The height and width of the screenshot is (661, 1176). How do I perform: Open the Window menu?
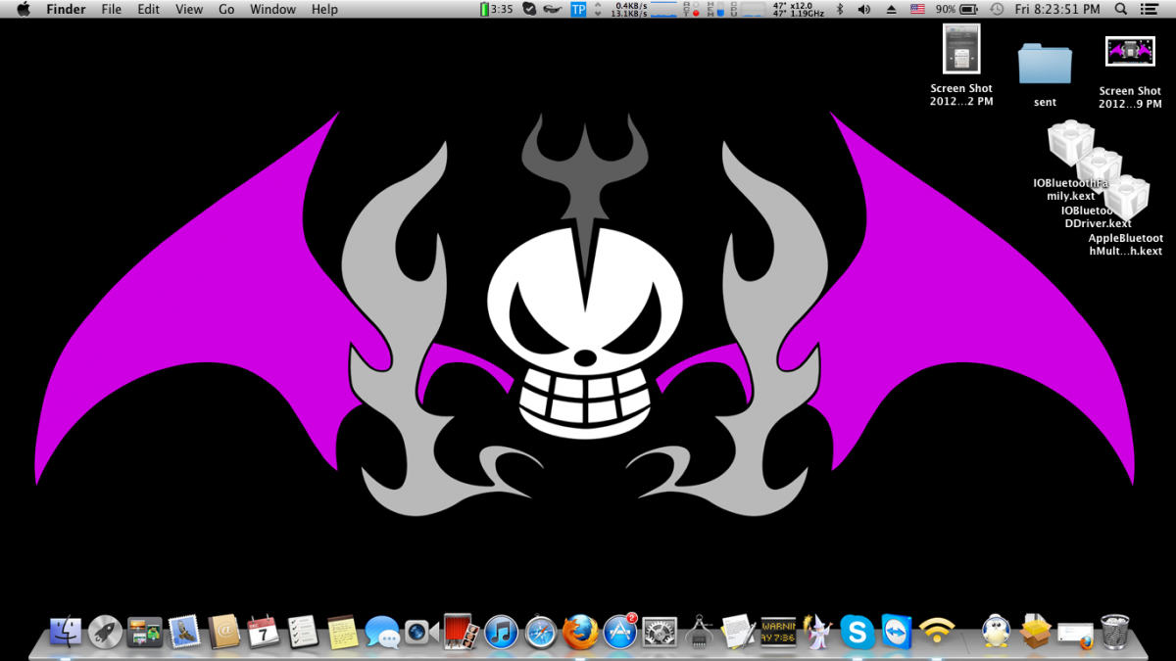pos(272,9)
